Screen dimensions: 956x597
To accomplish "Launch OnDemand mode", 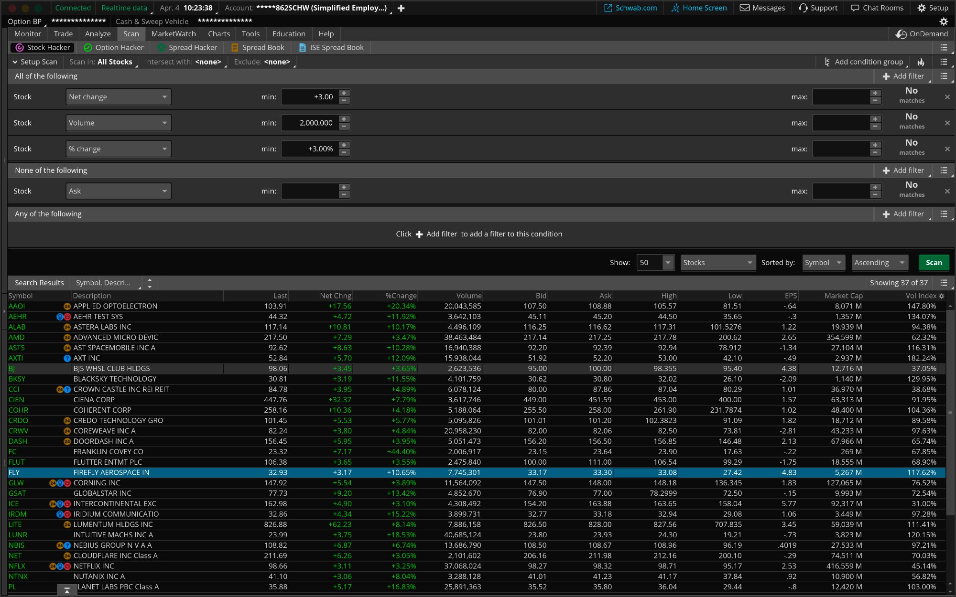I will point(922,34).
